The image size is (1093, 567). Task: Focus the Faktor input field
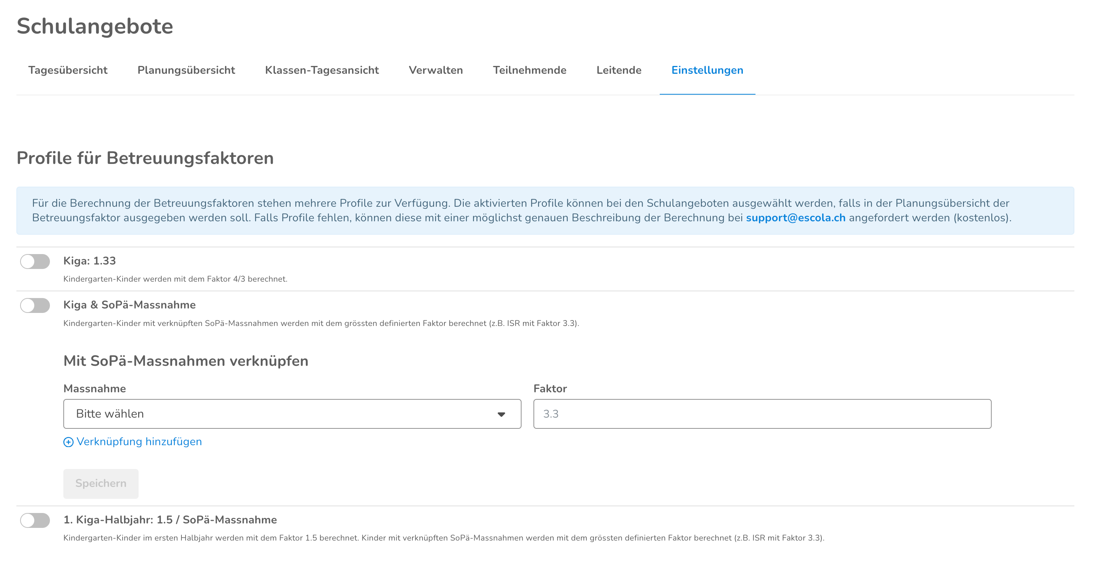pyautogui.click(x=762, y=414)
